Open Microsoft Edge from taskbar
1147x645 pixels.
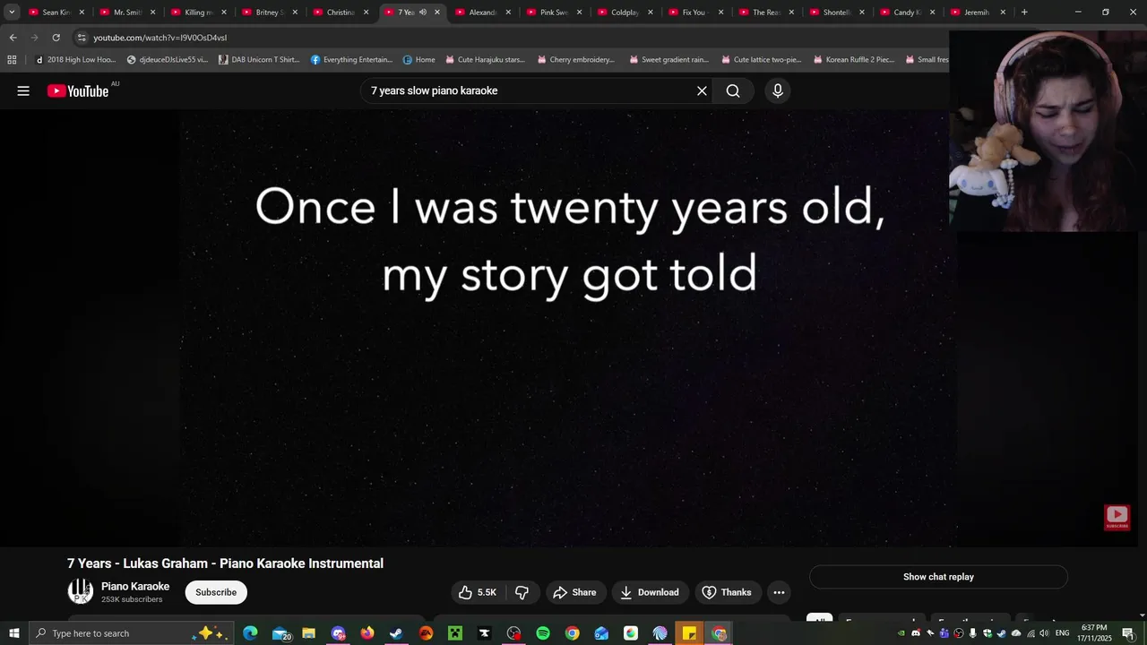click(x=250, y=633)
